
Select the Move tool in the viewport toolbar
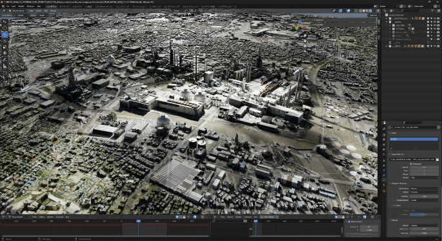pyautogui.click(x=5, y=35)
